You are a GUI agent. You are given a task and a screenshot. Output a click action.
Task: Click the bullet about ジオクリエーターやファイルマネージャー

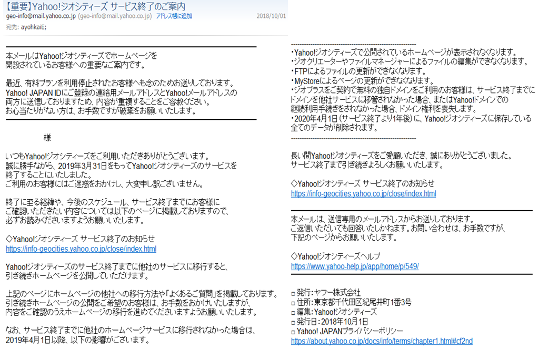pyautogui.click(x=410, y=62)
